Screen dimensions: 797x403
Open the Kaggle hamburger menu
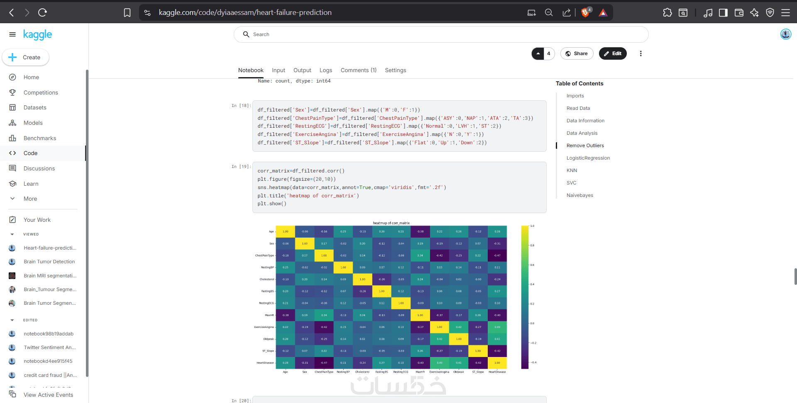(12, 34)
